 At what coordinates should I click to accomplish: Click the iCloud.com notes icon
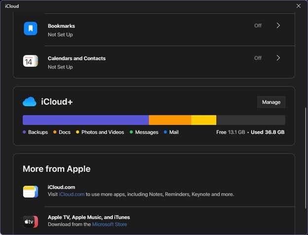(31, 192)
